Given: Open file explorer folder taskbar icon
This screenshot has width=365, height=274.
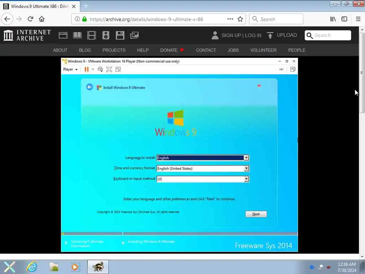Looking at the screenshot, I should (x=54, y=267).
